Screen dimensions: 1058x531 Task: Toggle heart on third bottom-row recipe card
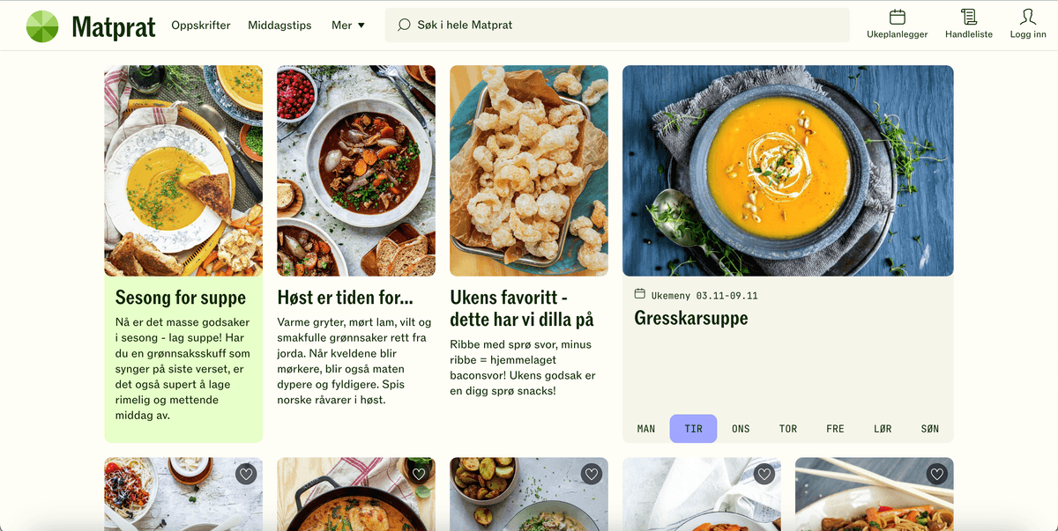point(592,475)
